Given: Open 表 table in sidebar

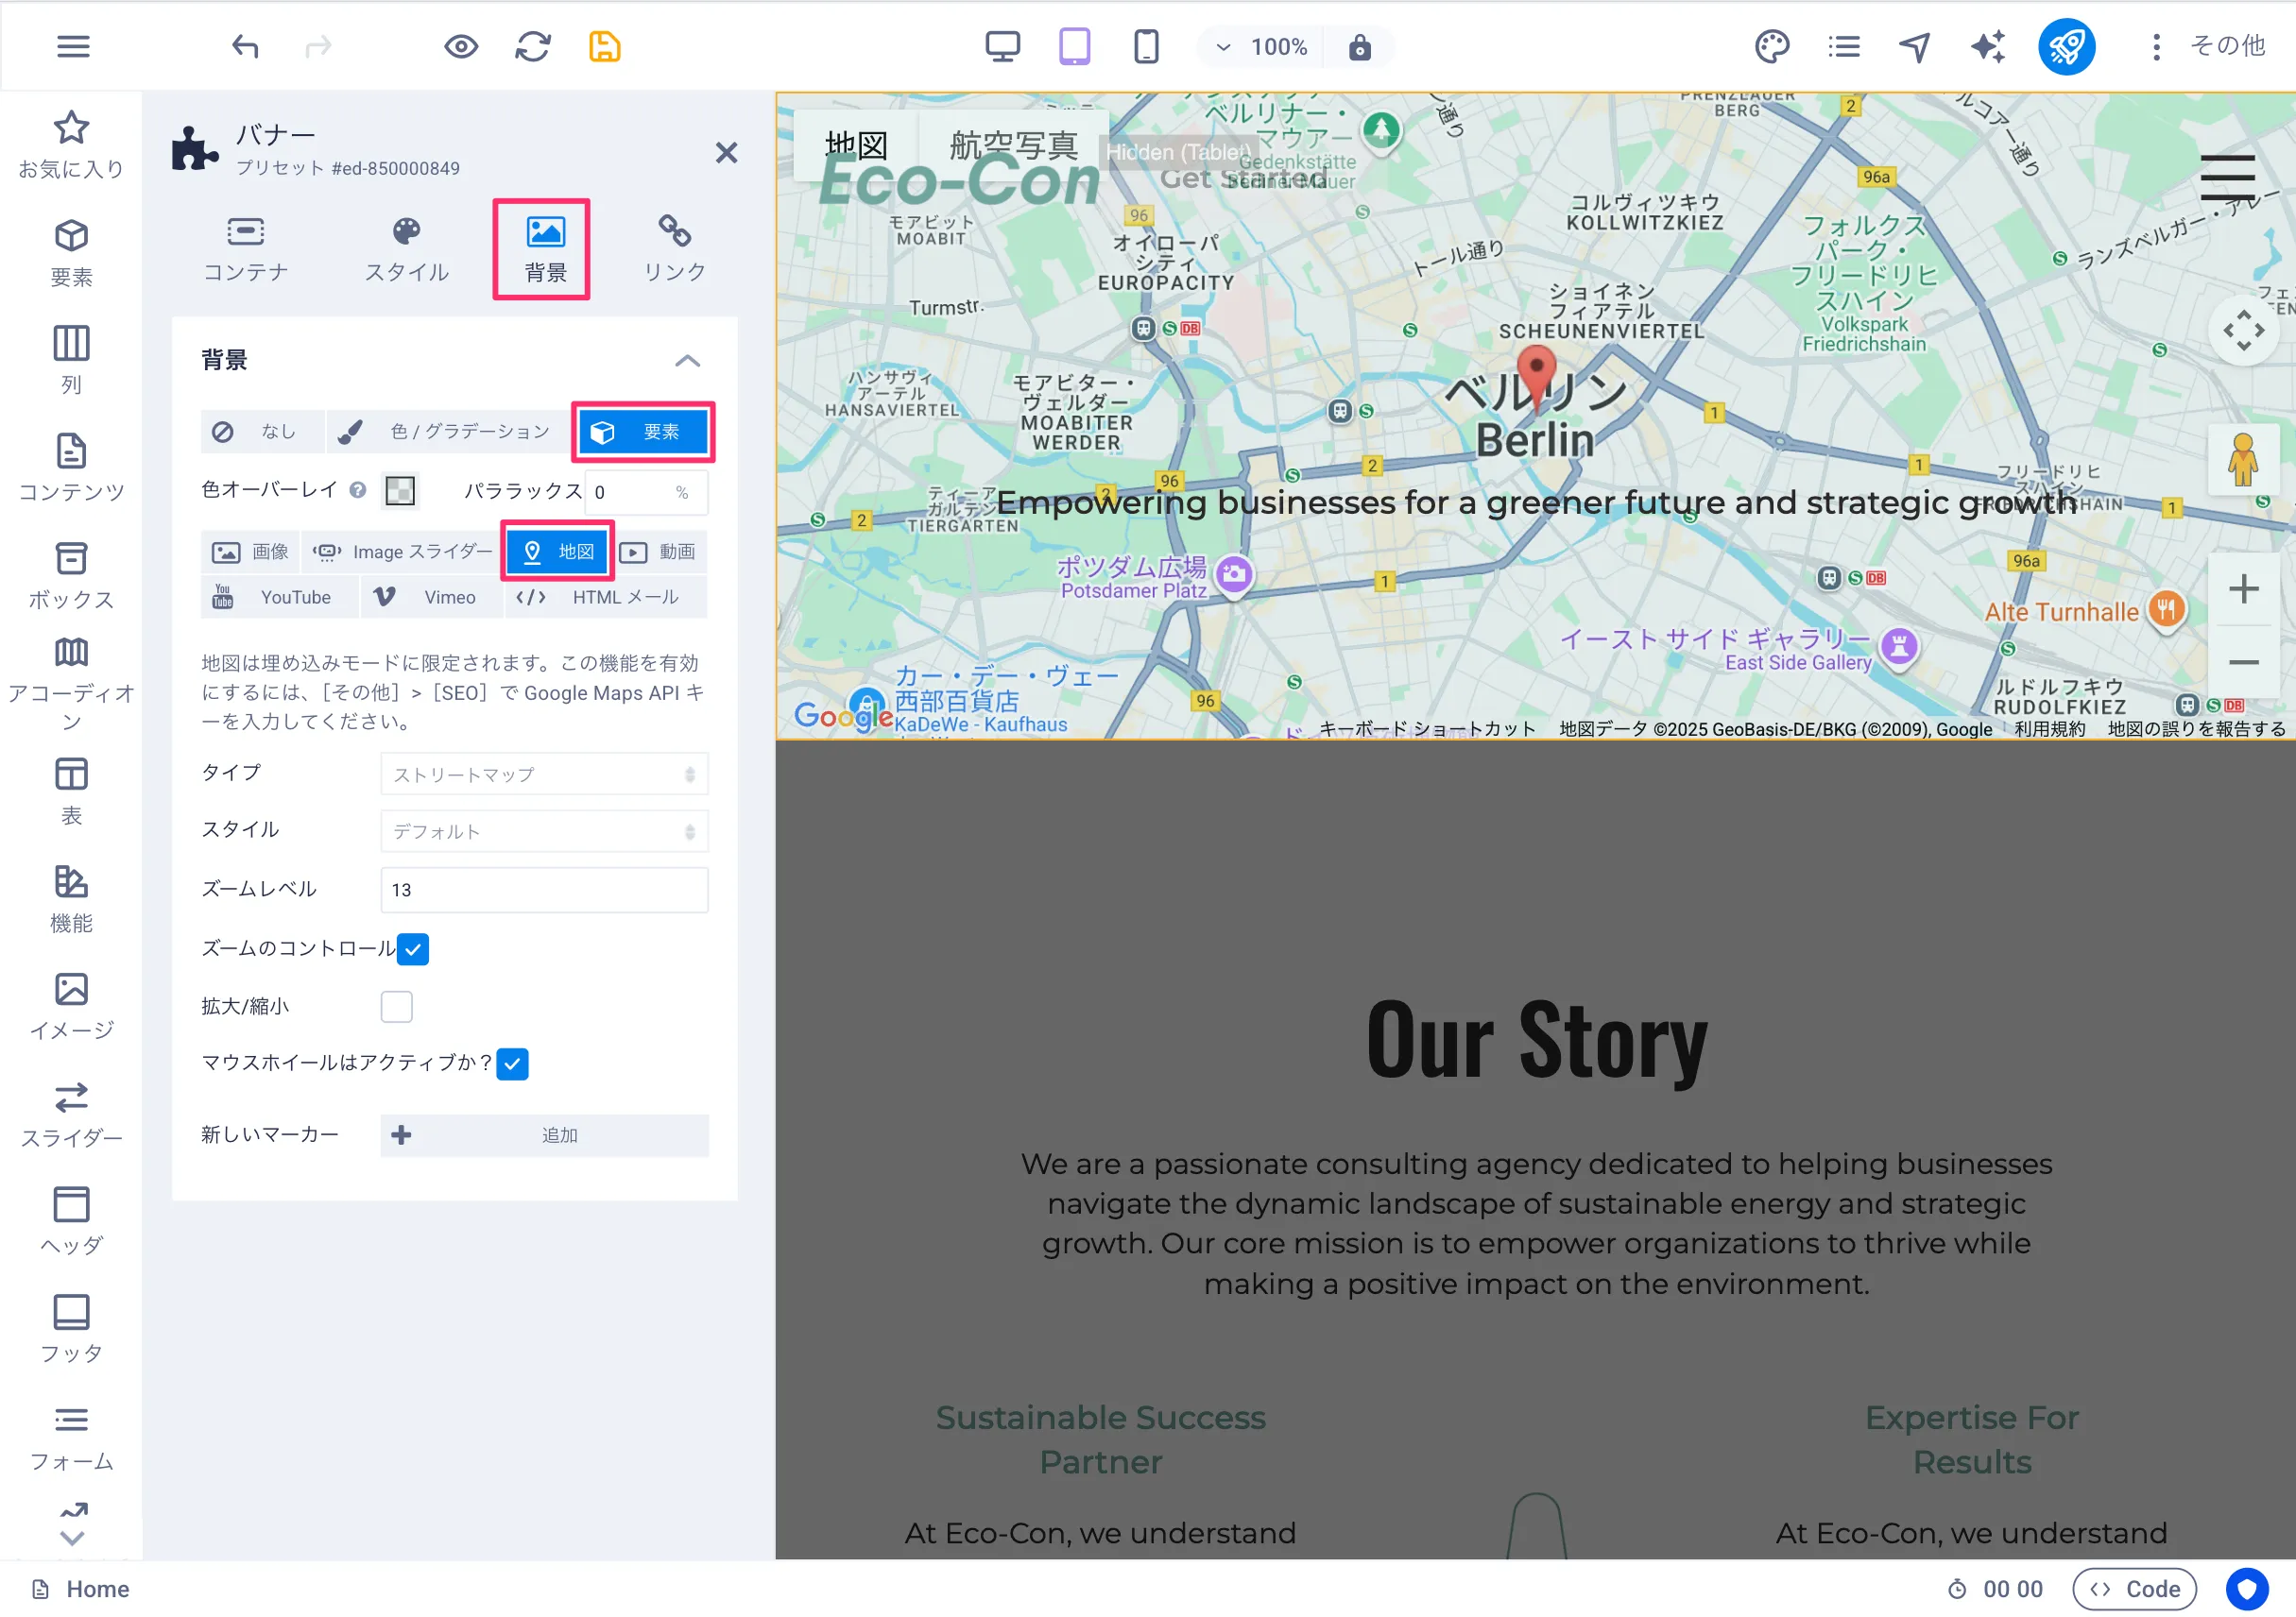Looking at the screenshot, I should pos(71,791).
